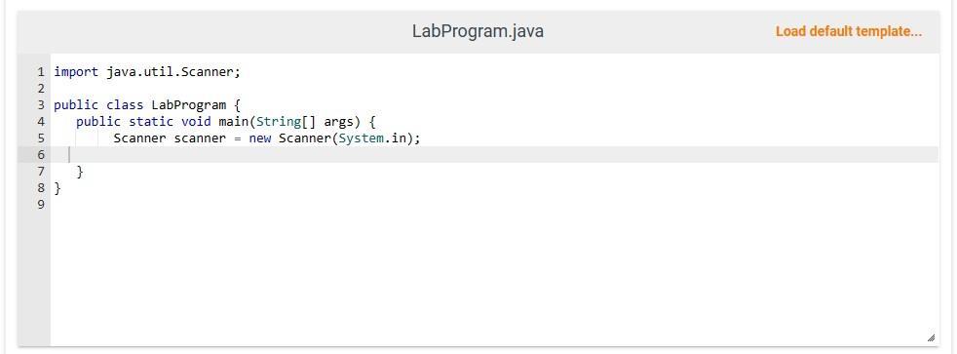The width and height of the screenshot is (957, 354).
Task: Click the main method name in code
Action: click(x=234, y=122)
